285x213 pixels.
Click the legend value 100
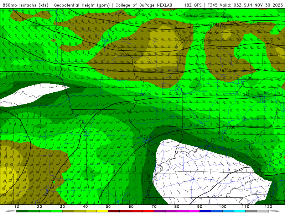click(223, 207)
